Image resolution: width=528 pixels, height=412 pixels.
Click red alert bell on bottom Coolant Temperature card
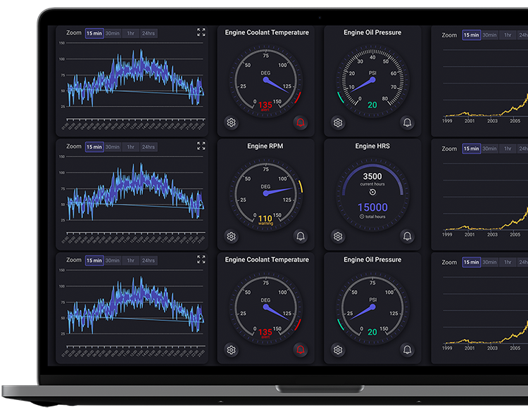301,350
